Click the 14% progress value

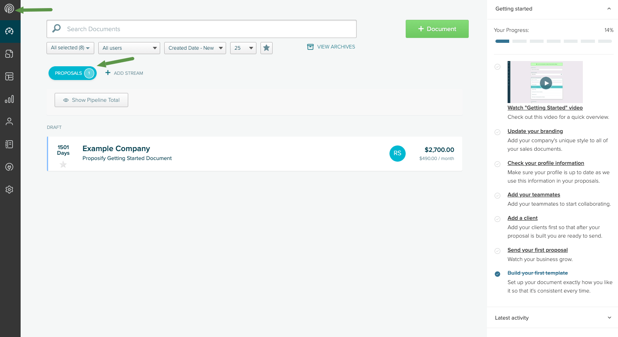click(x=609, y=30)
